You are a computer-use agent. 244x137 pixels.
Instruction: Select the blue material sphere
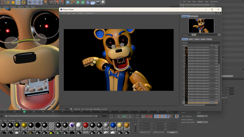(x=113, y=125)
